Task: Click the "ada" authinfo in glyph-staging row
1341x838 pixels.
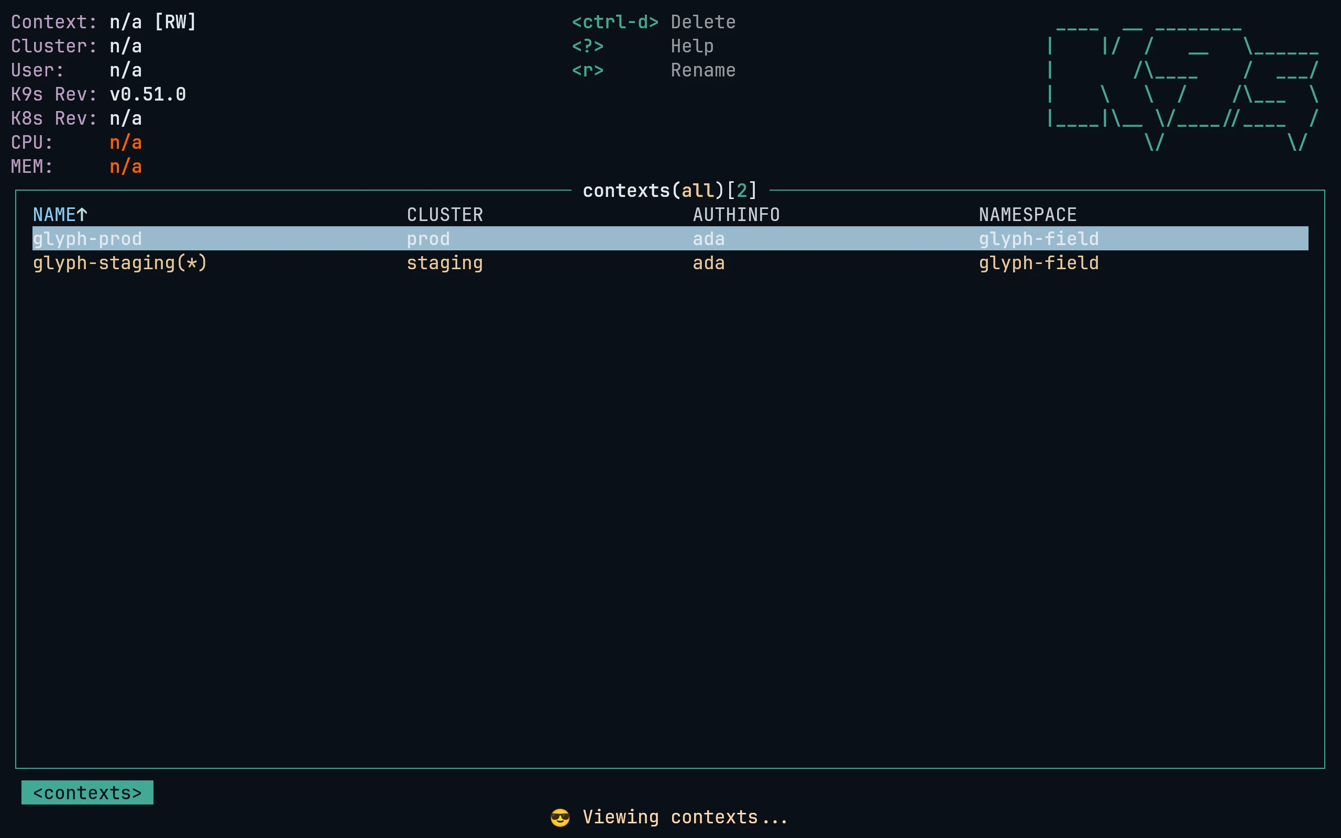Action: 709,263
